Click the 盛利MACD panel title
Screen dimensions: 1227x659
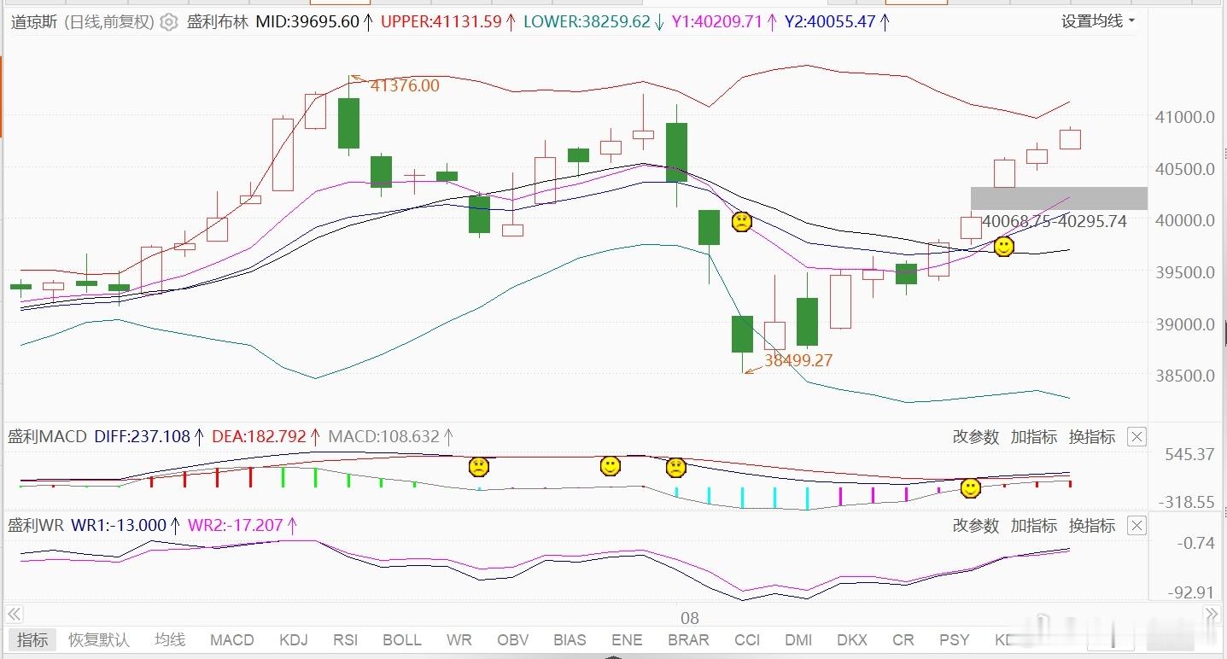point(47,437)
